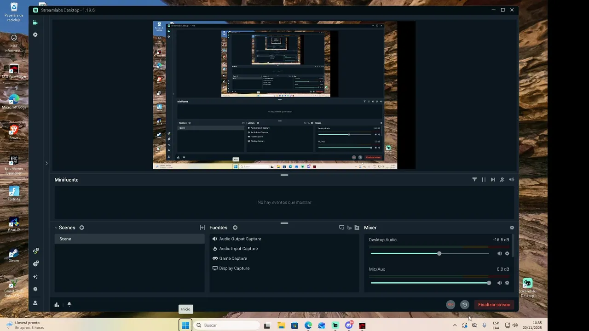Open notifications bell in bottom bar

click(69, 304)
